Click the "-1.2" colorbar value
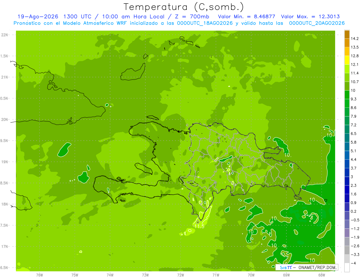 pos(355,228)
